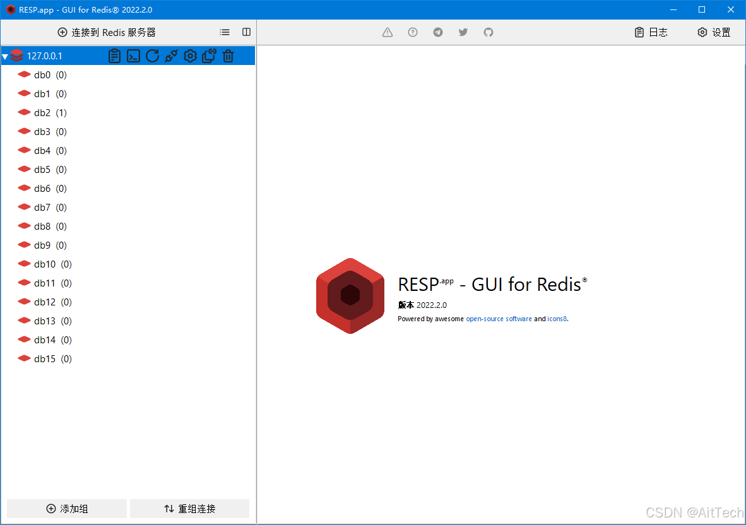Collapse the 127.0.0.1 connection tree
The image size is (746, 525).
[5, 57]
